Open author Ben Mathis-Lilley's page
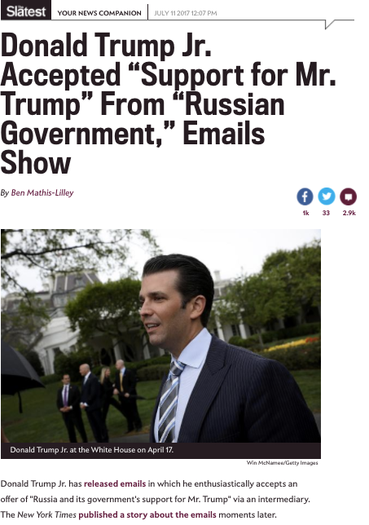Image resolution: width=369 pixels, height=525 pixels. tap(42, 193)
